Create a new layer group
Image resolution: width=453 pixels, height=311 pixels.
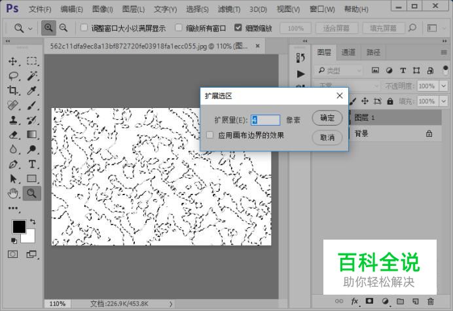[x=400, y=301]
